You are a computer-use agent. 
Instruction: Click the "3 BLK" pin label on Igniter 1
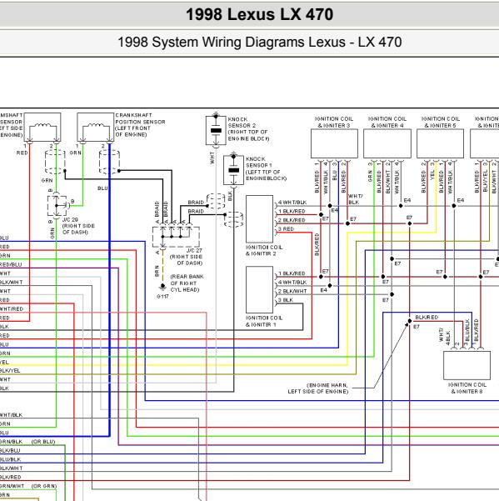point(286,300)
